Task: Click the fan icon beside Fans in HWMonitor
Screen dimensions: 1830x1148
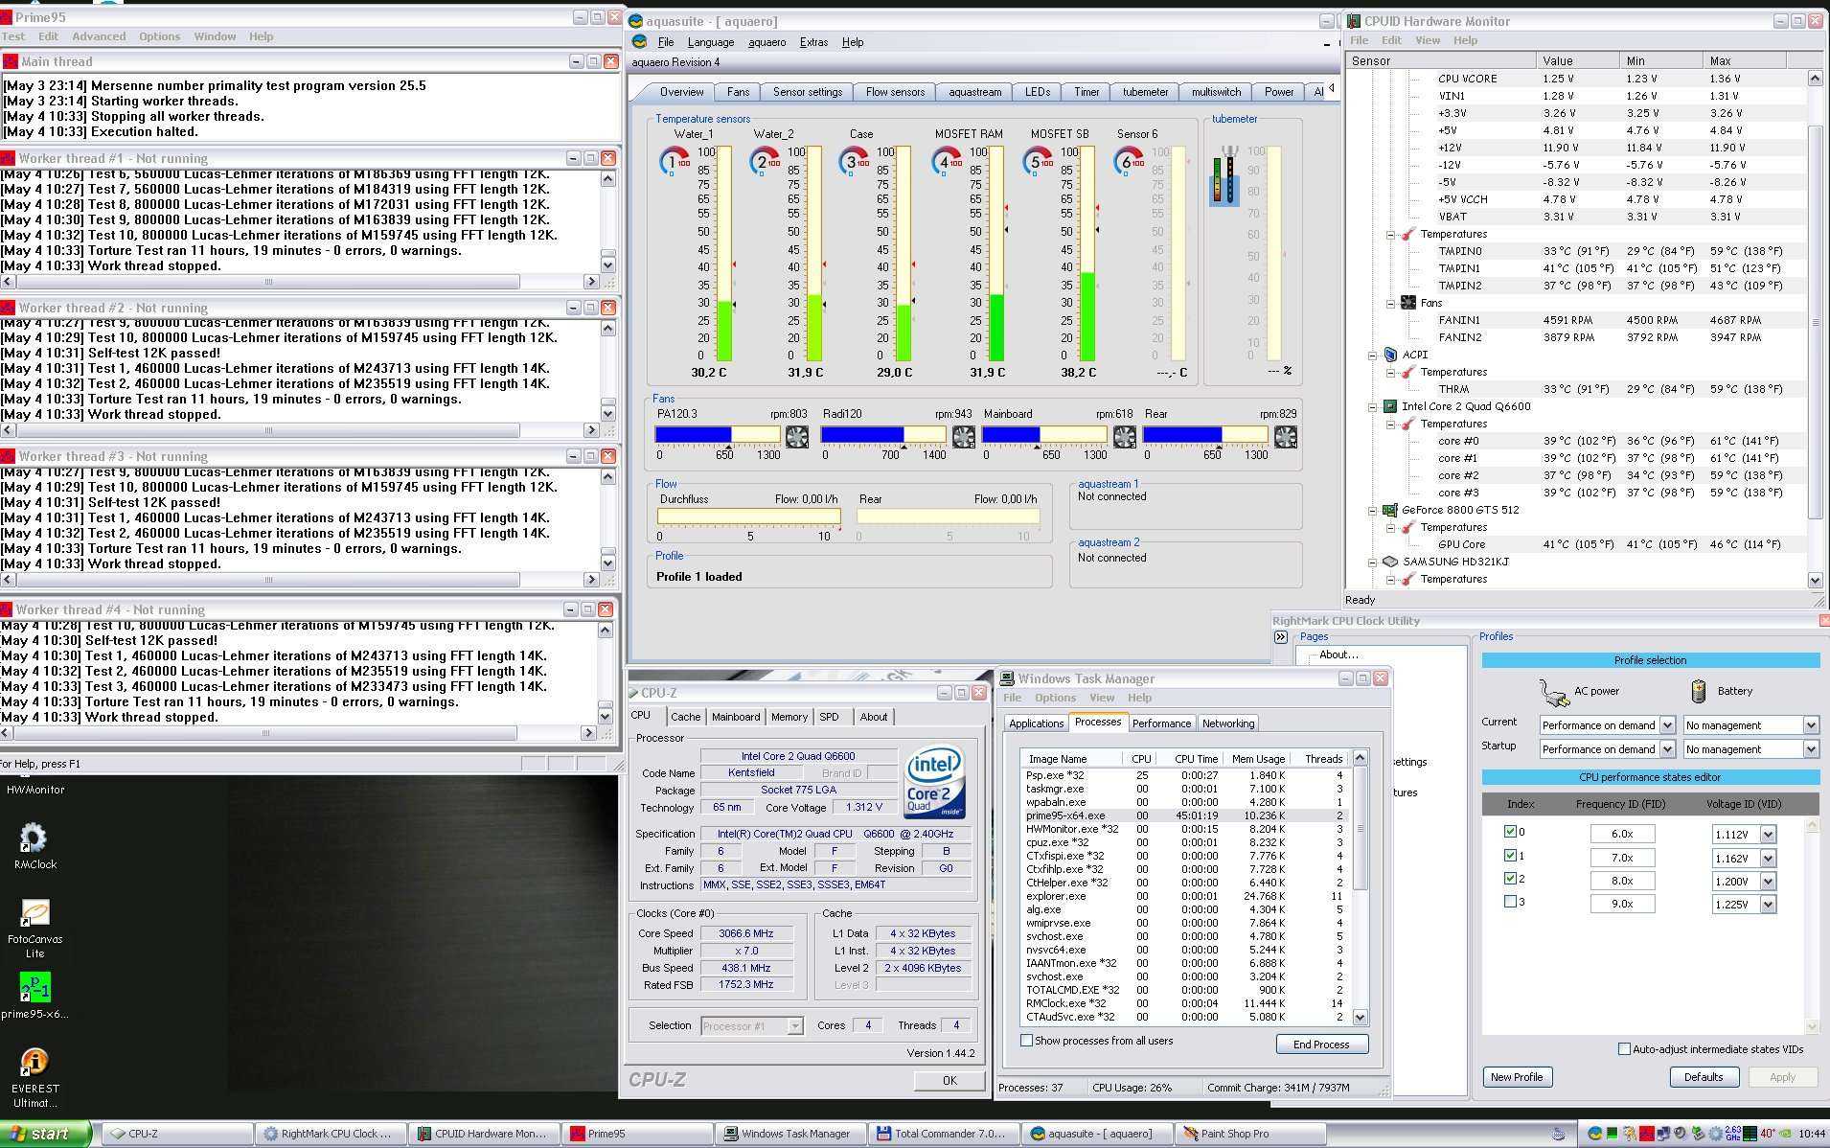Action: point(1407,303)
